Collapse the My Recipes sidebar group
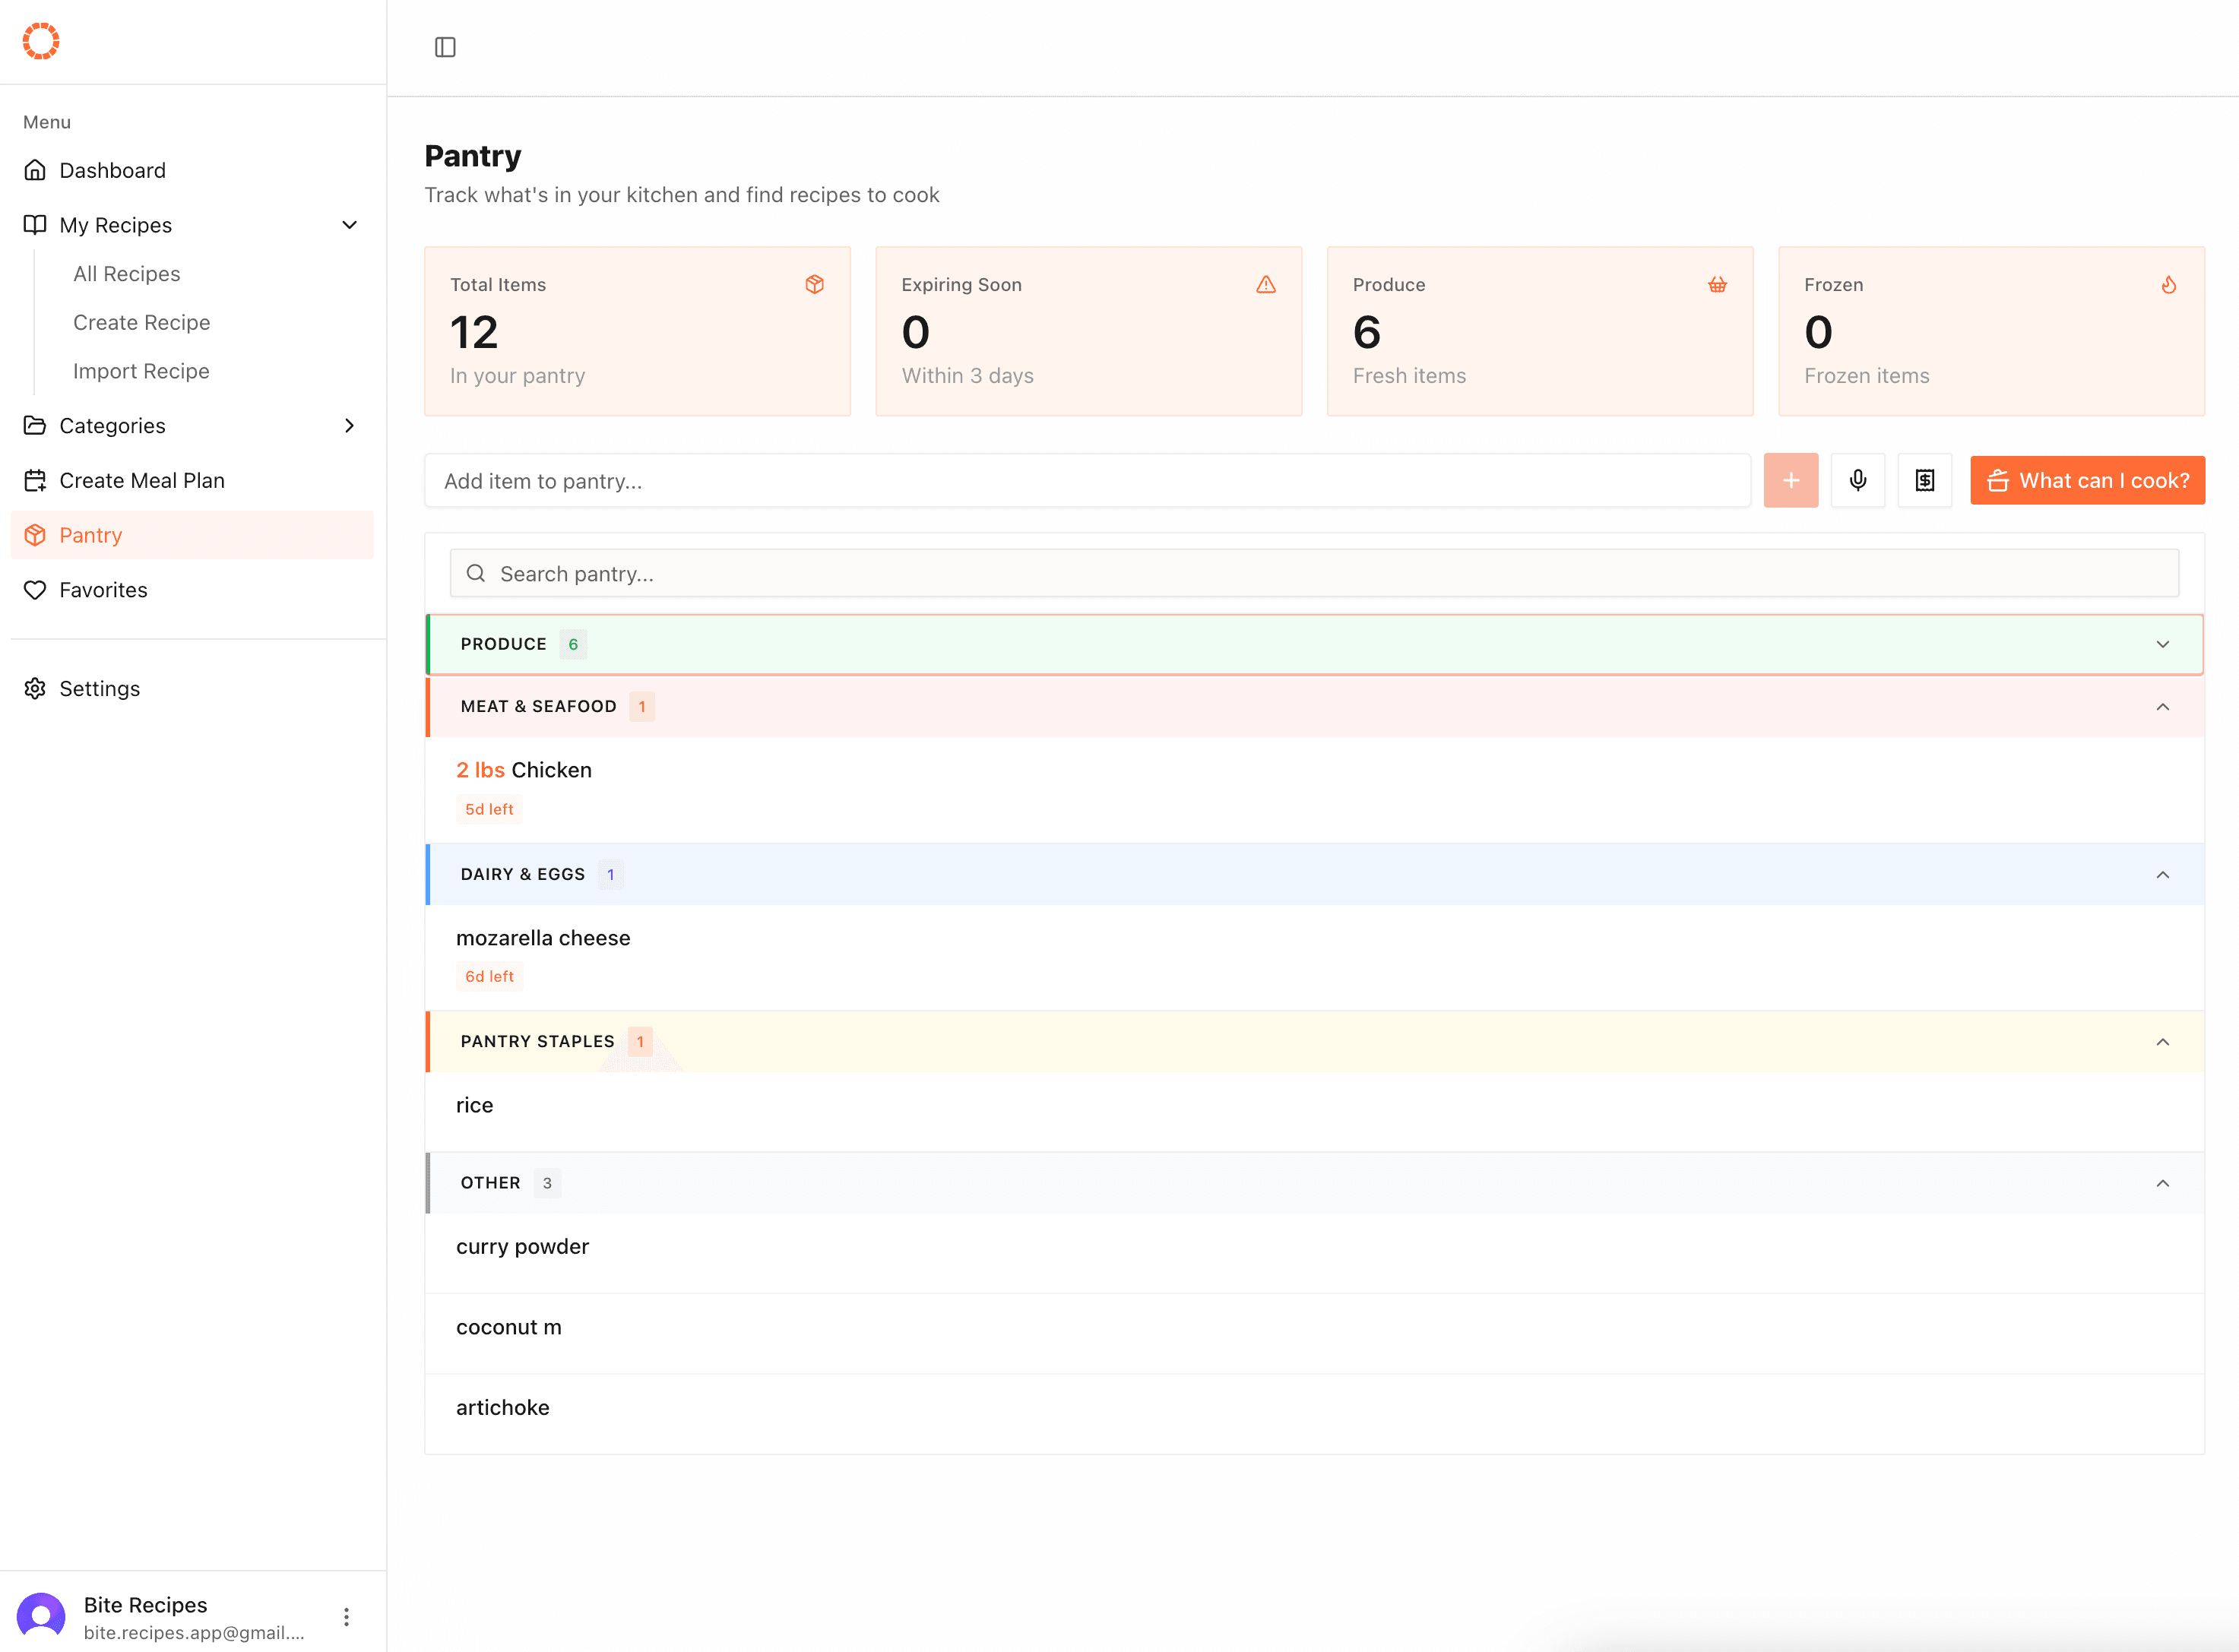Viewport: 2239px width, 1652px height. pyautogui.click(x=349, y=224)
